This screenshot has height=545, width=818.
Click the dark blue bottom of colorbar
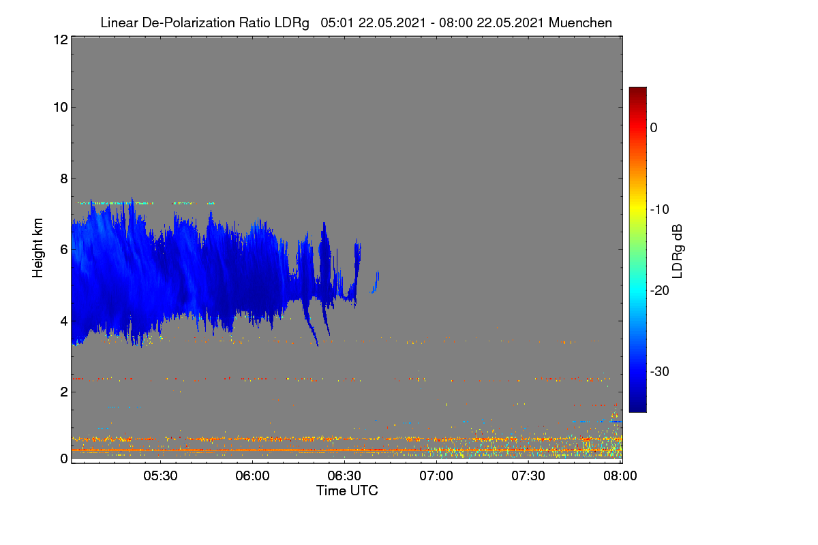click(637, 405)
